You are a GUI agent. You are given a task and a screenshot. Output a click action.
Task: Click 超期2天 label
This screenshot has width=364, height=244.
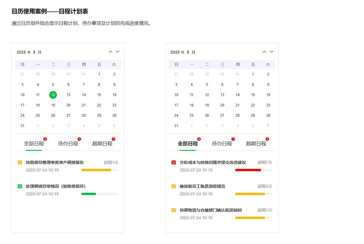pos(265,186)
